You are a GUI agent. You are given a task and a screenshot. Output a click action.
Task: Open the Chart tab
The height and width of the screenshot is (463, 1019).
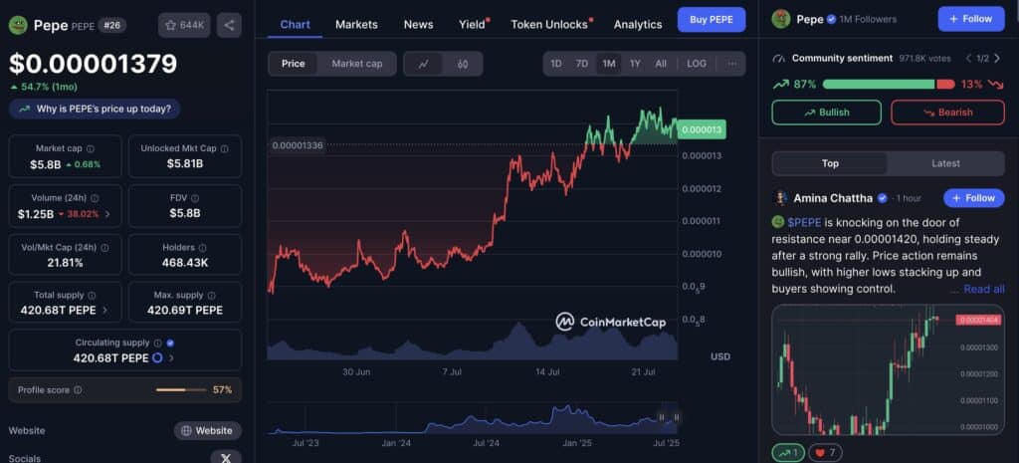(295, 25)
